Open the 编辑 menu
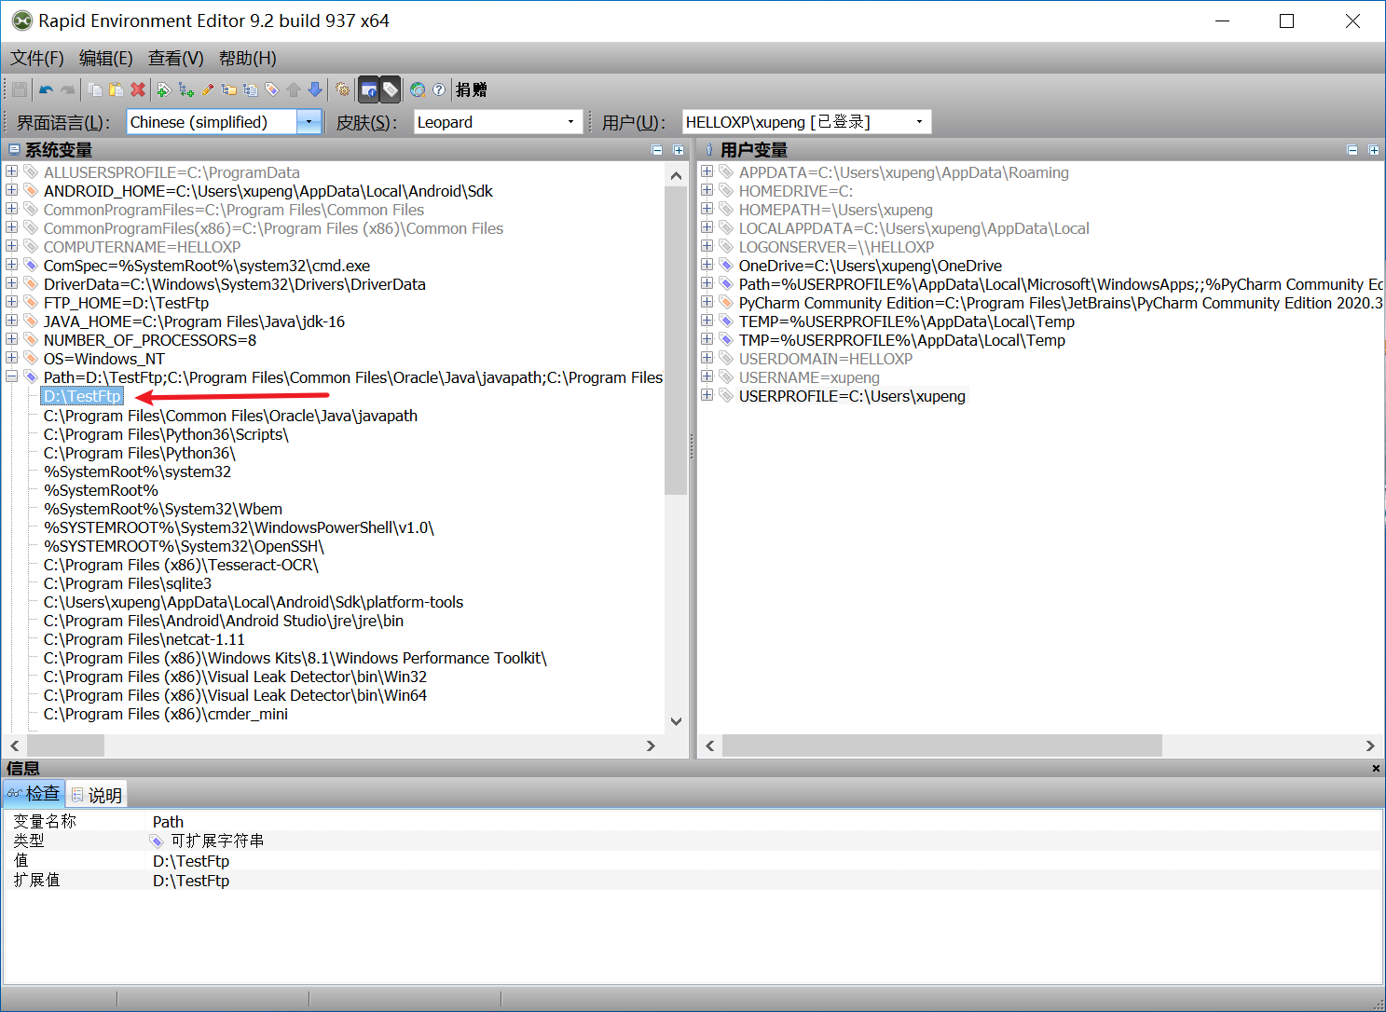Viewport: 1386px width, 1012px height. 105,58
